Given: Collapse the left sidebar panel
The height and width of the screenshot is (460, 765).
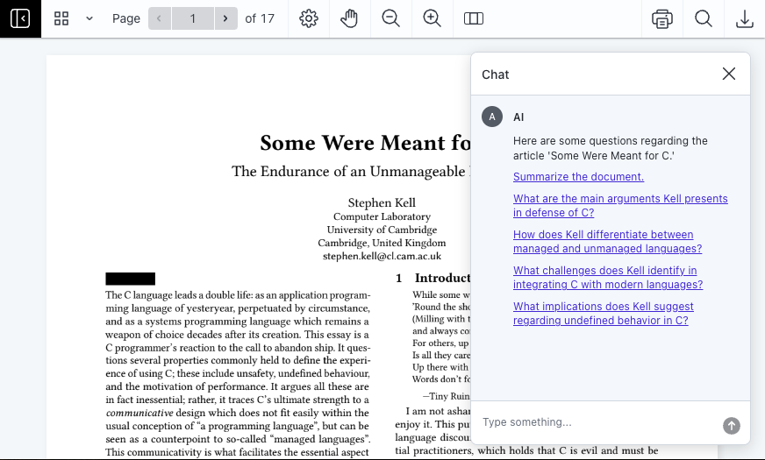Looking at the screenshot, I should pos(20,18).
